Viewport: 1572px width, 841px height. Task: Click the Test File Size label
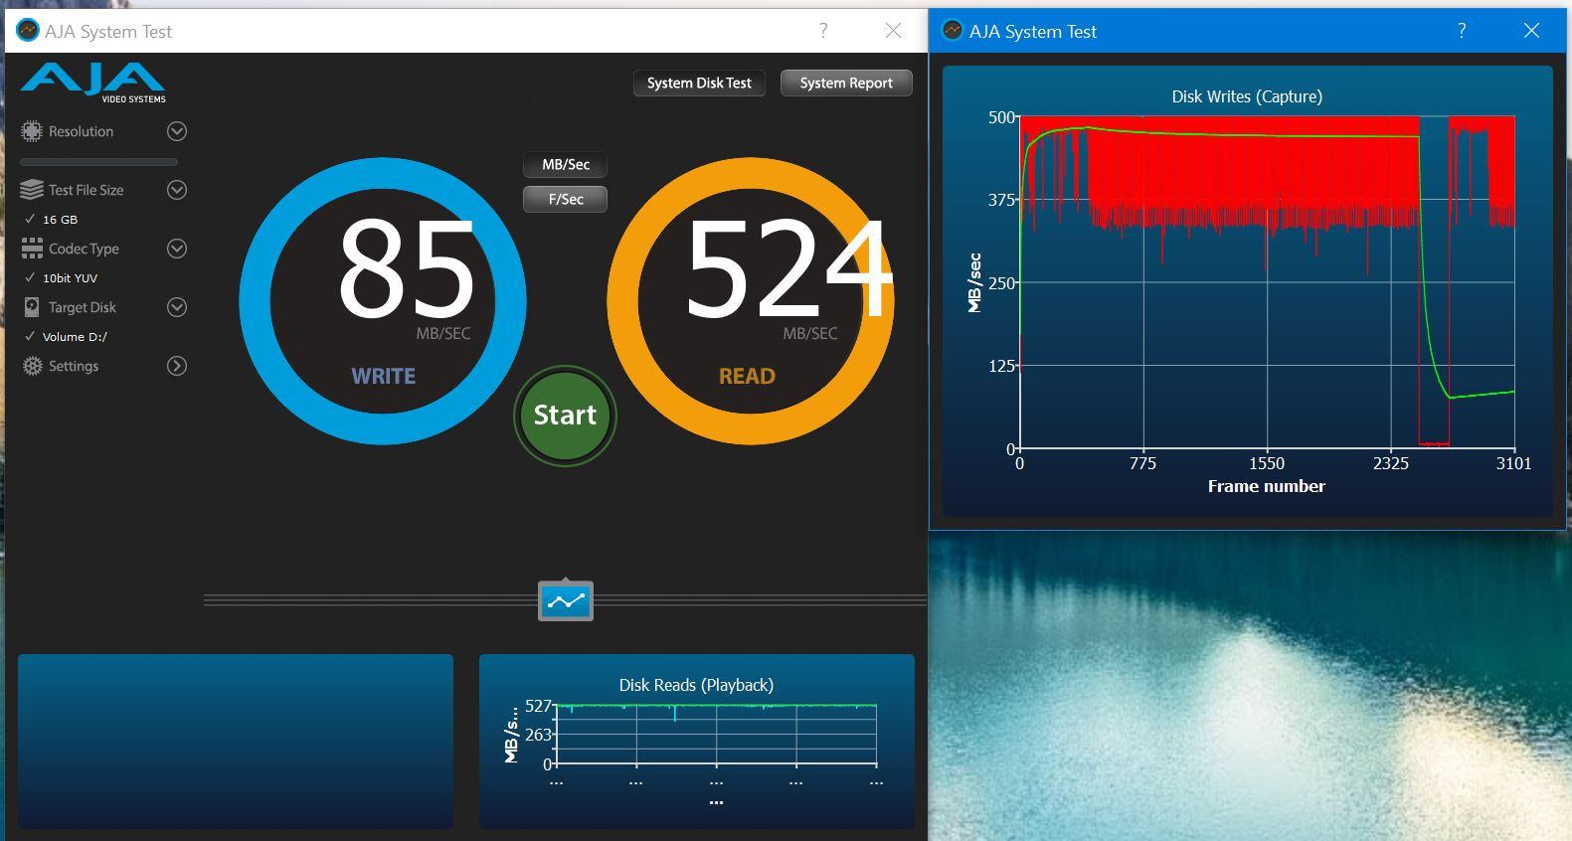point(87,190)
